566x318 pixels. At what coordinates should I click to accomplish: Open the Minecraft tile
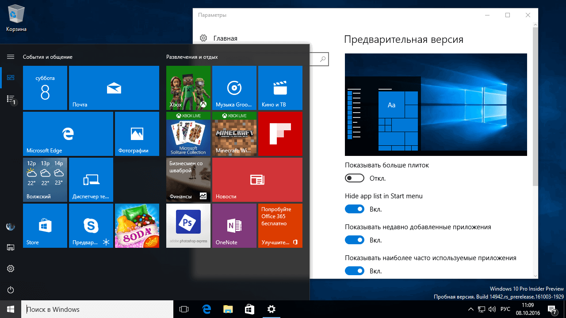pos(234,134)
